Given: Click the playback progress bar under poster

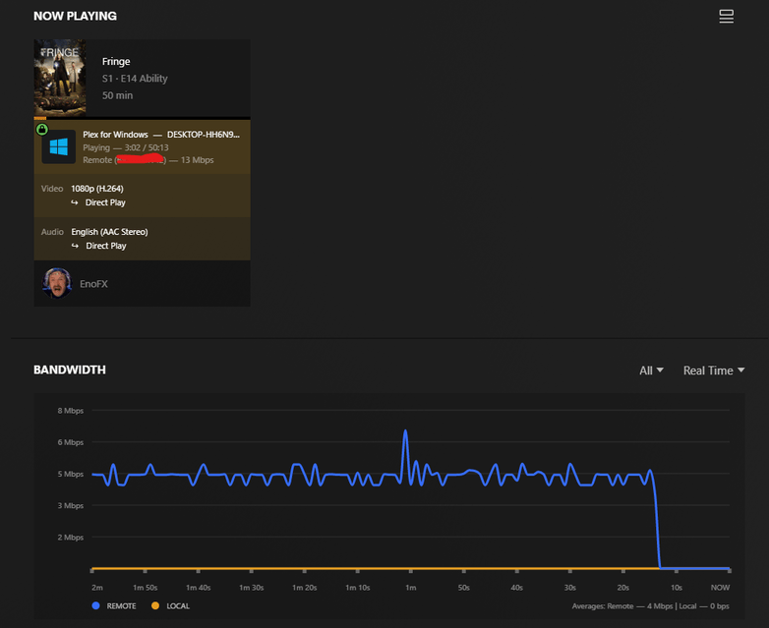Looking at the screenshot, I should tap(143, 118).
